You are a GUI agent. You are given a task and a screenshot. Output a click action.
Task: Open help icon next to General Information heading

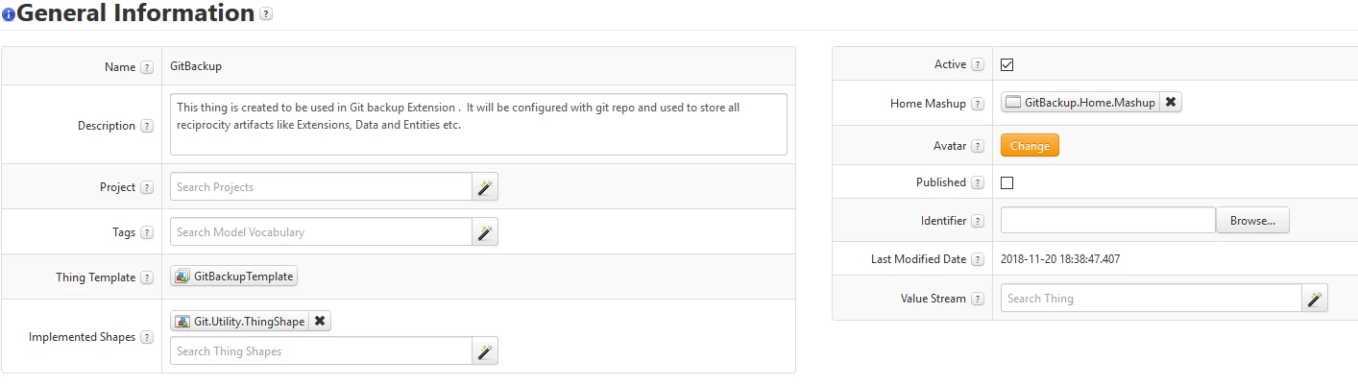266,14
